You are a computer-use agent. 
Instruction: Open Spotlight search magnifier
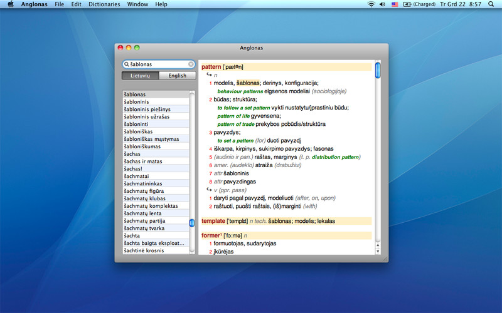pos(491,4)
